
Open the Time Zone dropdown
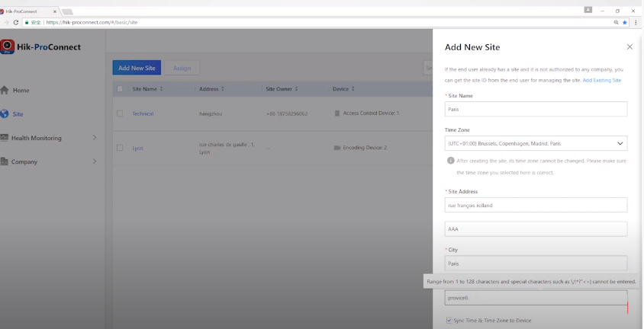pos(536,143)
